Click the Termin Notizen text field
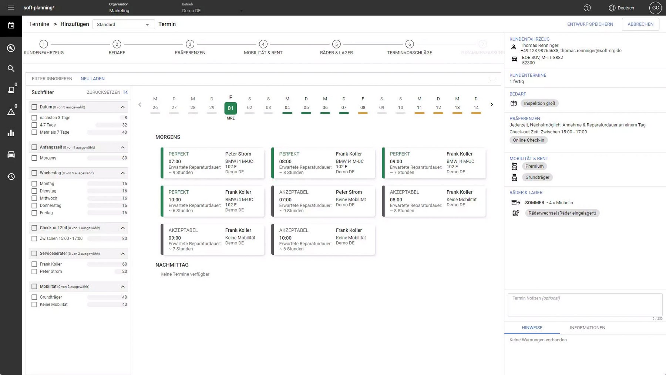Image resolution: width=666 pixels, height=375 pixels. tap(585, 305)
